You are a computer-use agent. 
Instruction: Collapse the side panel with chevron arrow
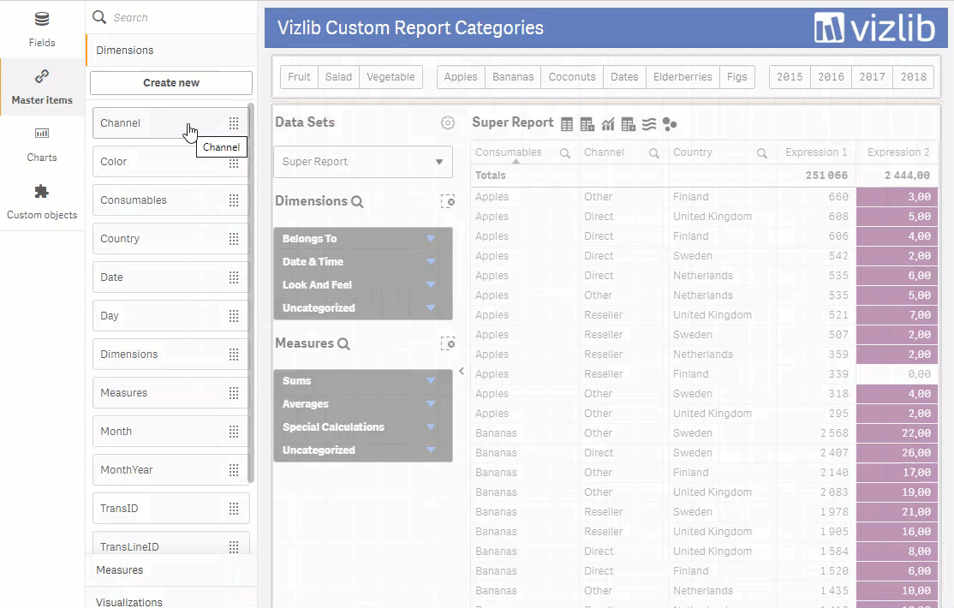click(x=462, y=371)
